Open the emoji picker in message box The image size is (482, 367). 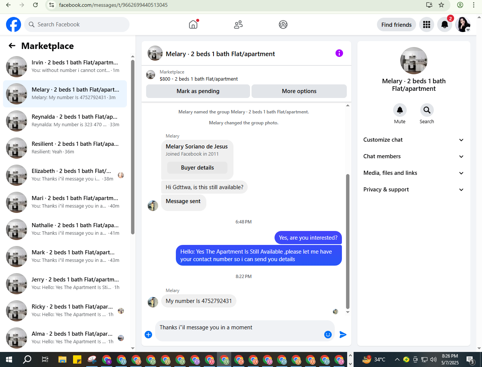(x=328, y=335)
